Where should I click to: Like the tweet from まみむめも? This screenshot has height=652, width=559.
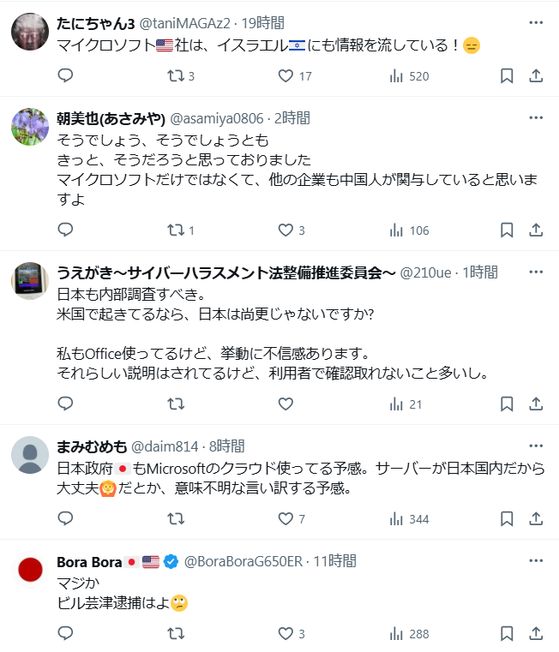click(x=286, y=518)
